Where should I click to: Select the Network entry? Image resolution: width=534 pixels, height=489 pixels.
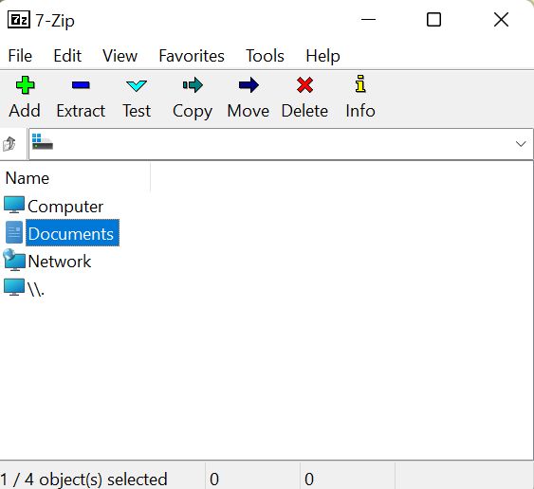tap(60, 262)
